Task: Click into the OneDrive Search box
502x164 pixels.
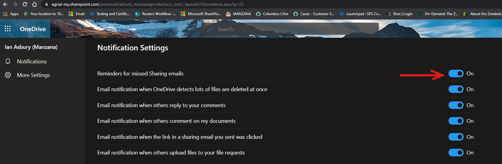Action: [x=290, y=29]
